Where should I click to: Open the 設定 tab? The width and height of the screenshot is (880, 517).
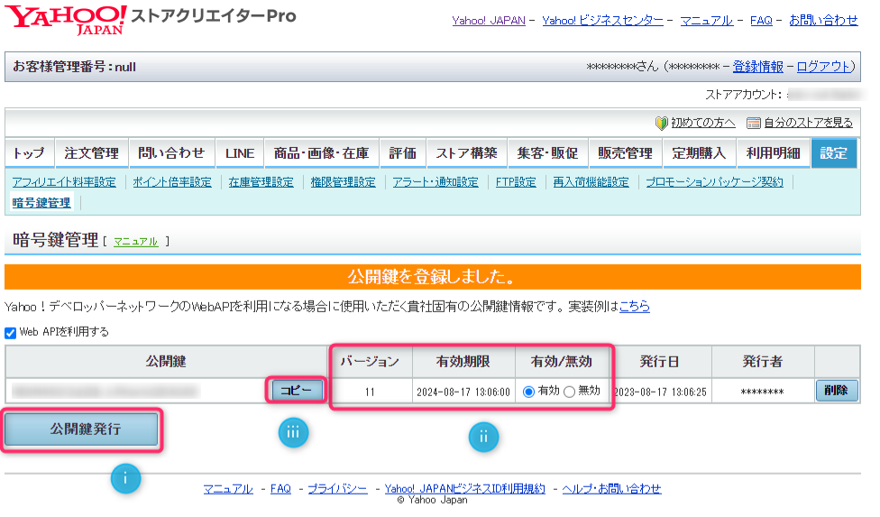click(833, 153)
